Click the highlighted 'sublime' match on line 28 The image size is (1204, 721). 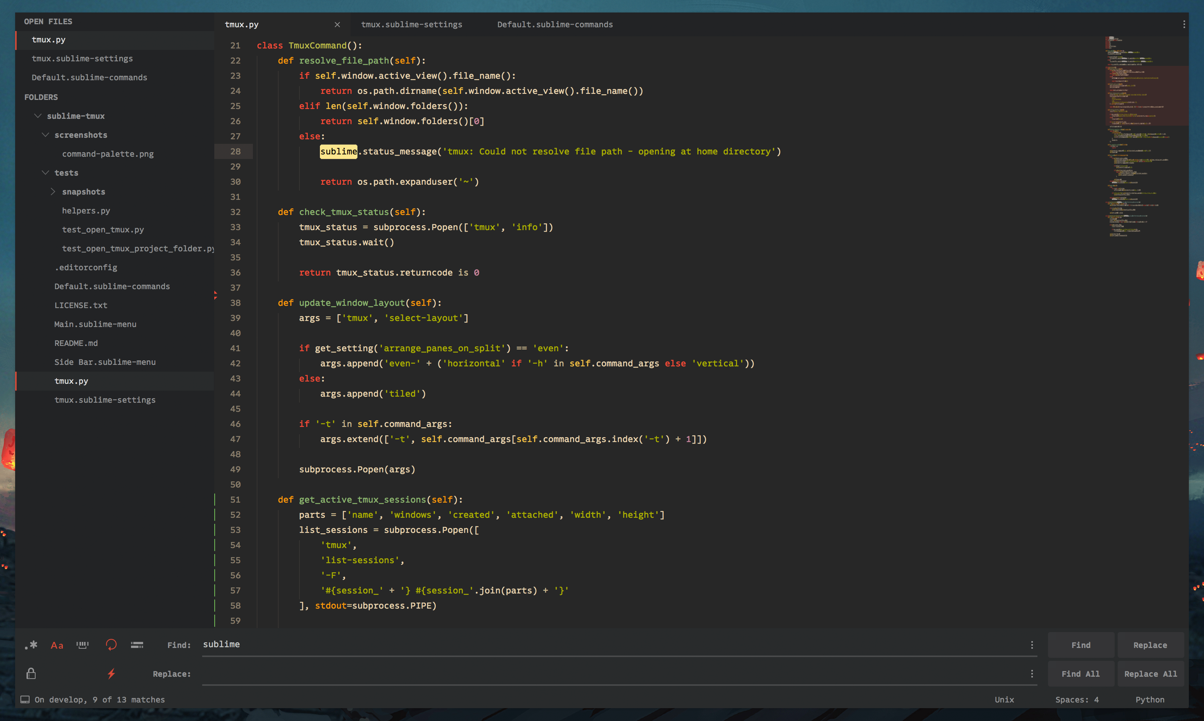(338, 152)
